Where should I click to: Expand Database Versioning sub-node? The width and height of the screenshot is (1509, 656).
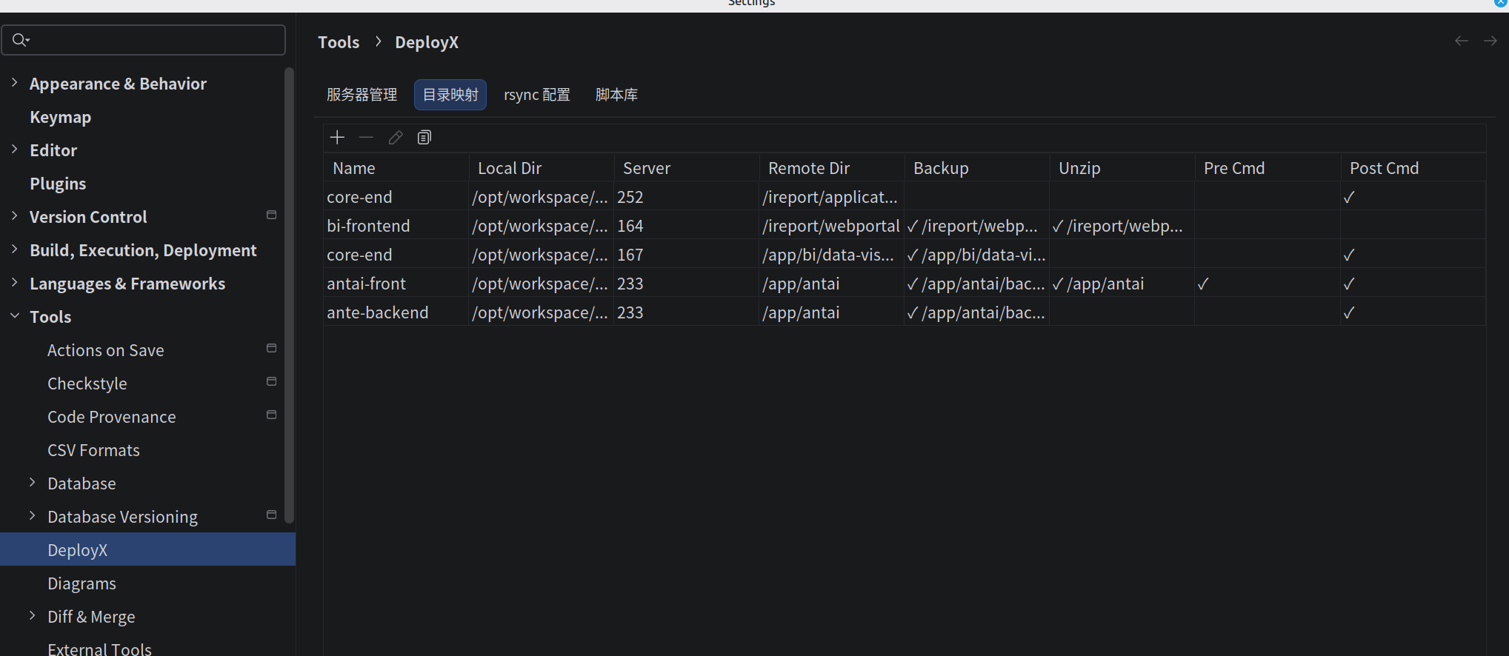tap(33, 515)
